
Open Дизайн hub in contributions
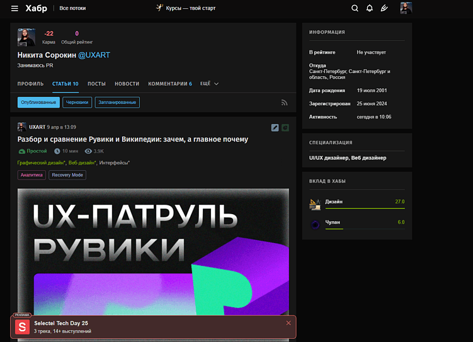tap(334, 202)
